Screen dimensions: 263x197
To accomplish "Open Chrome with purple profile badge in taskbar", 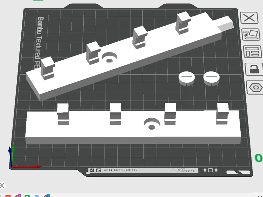I will tap(18, 196).
